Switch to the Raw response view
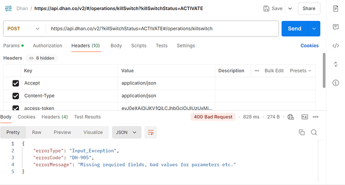Image resolution: width=345 pixels, height=185 pixels. pyautogui.click(x=36, y=132)
